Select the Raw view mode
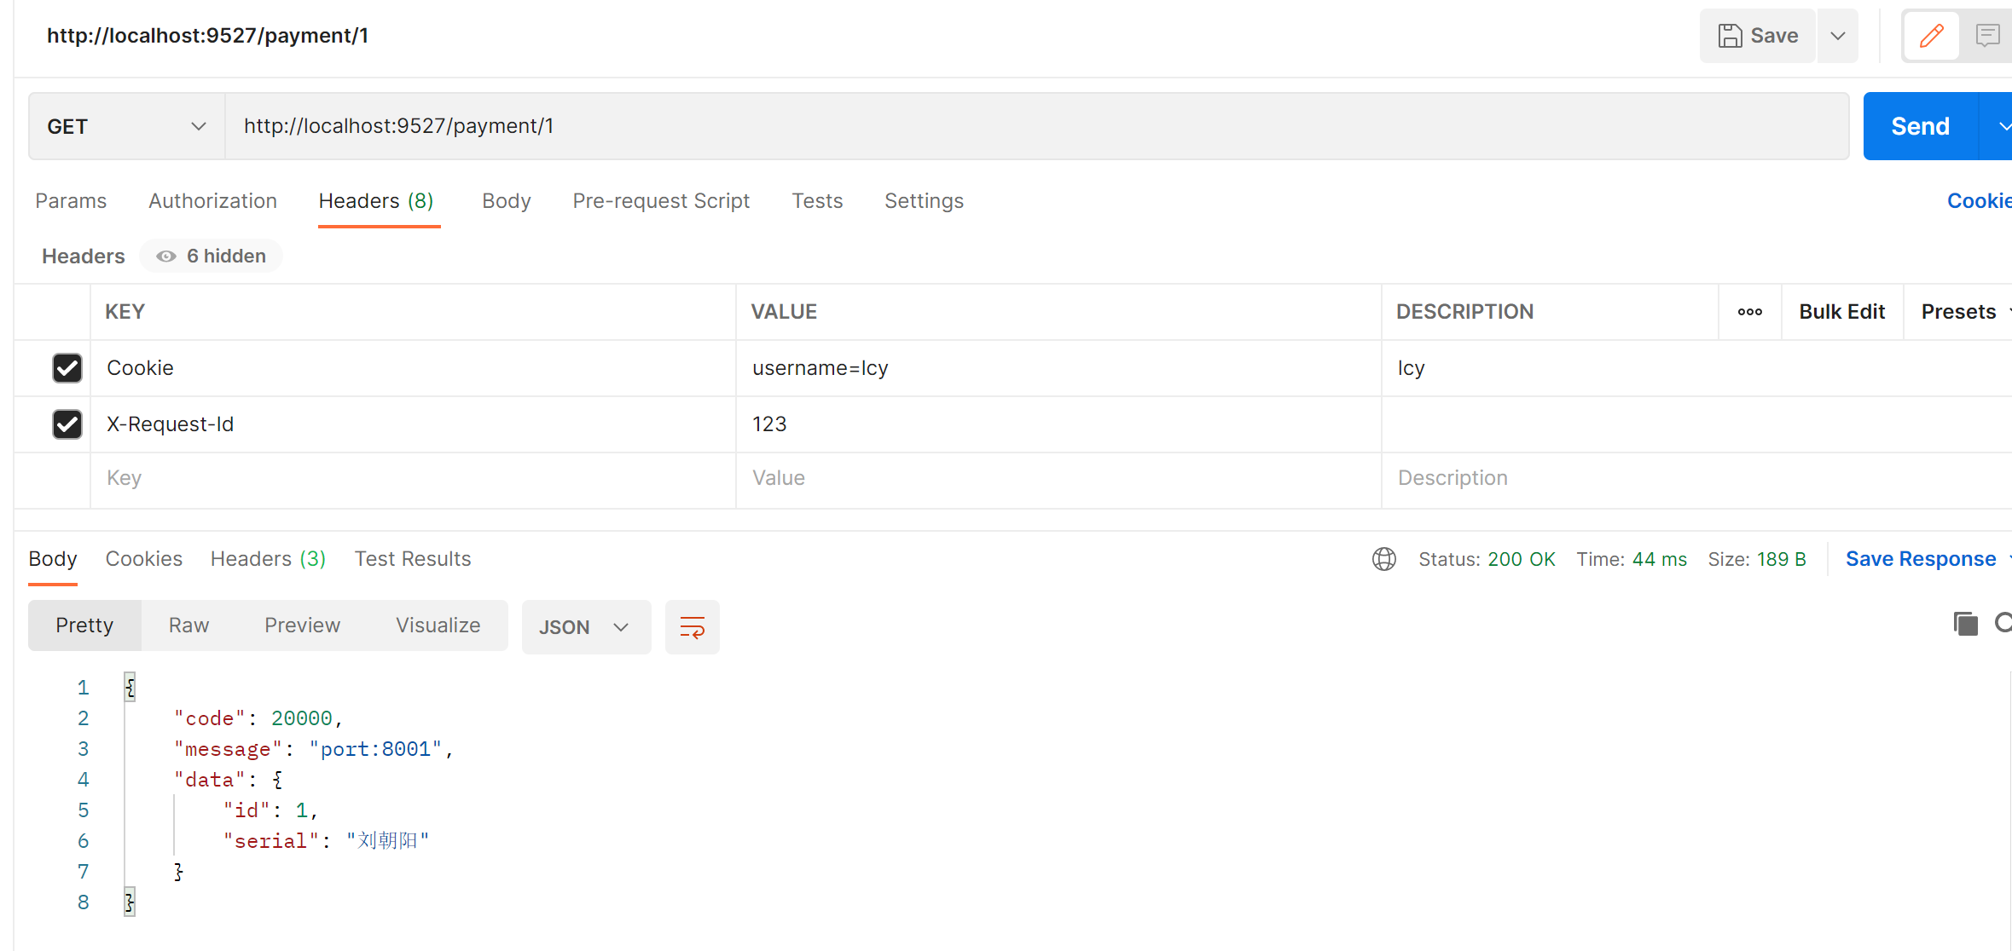The height and width of the screenshot is (951, 2012). click(188, 625)
